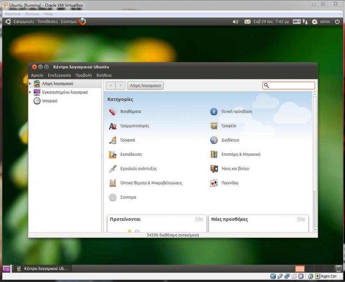This screenshot has width=345, height=282.
Task: Open the Επιστήμη & Μηχανική icon
Action: [x=214, y=155]
